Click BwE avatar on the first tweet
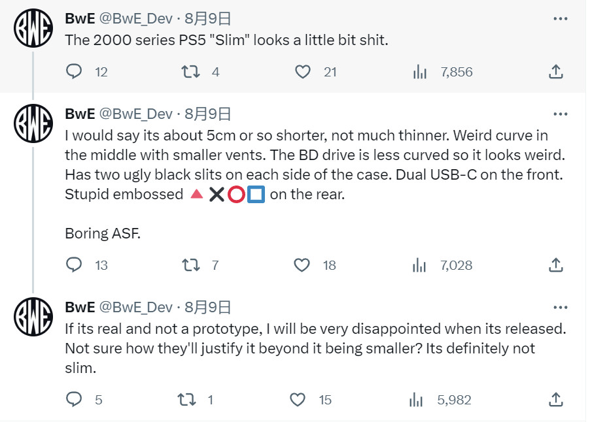 tap(33, 28)
